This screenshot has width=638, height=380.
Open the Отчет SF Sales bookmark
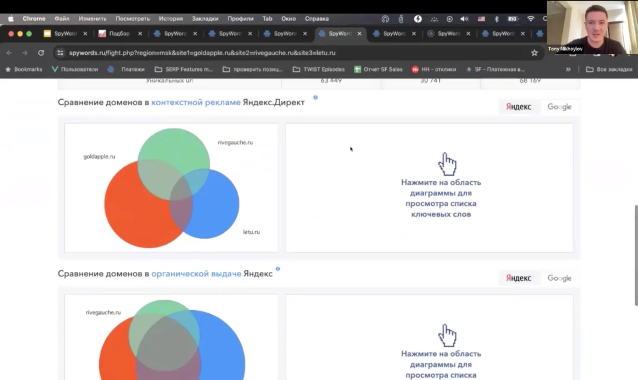coord(378,70)
